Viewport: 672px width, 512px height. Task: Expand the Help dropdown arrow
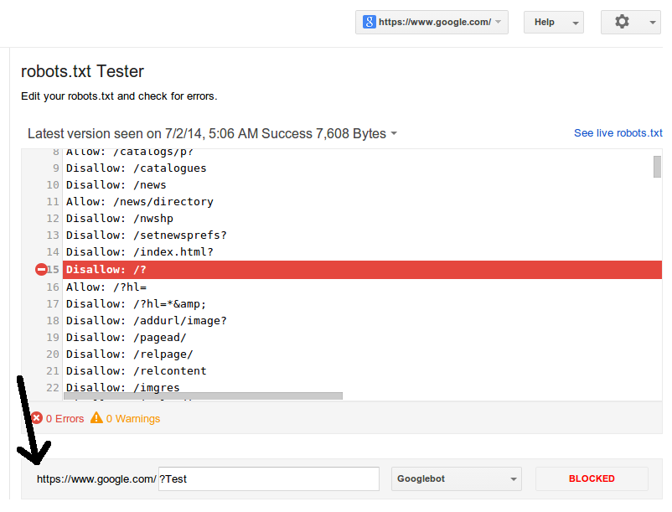pyautogui.click(x=576, y=23)
